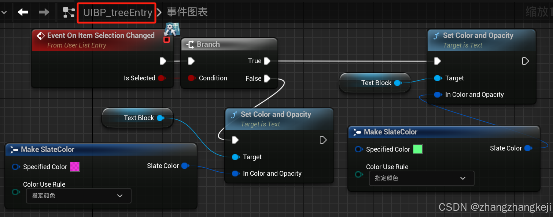This screenshot has width=553, height=217.
Task: Select the 事件图表 breadcrumb
Action: [x=187, y=12]
